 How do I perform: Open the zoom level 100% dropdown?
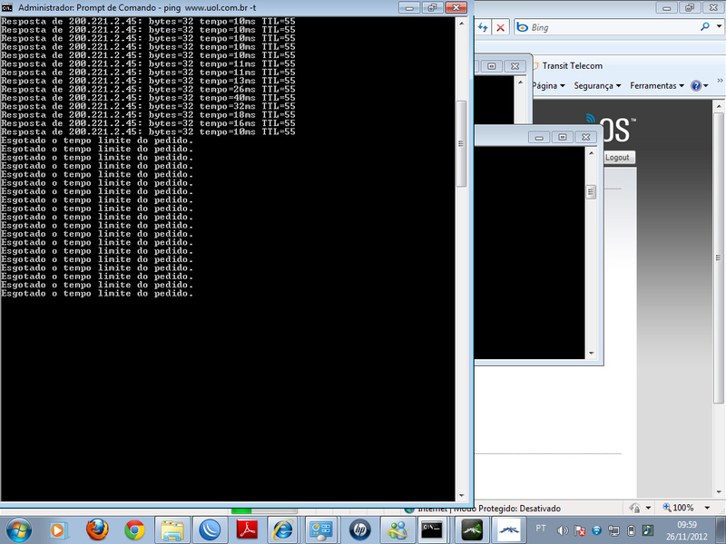pyautogui.click(x=708, y=508)
